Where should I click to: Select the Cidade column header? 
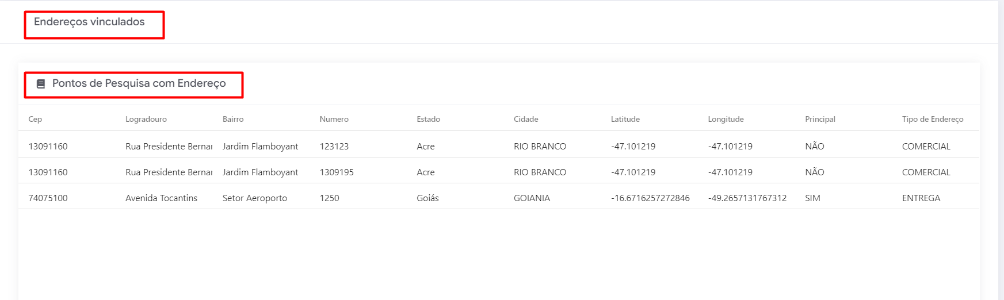click(526, 119)
